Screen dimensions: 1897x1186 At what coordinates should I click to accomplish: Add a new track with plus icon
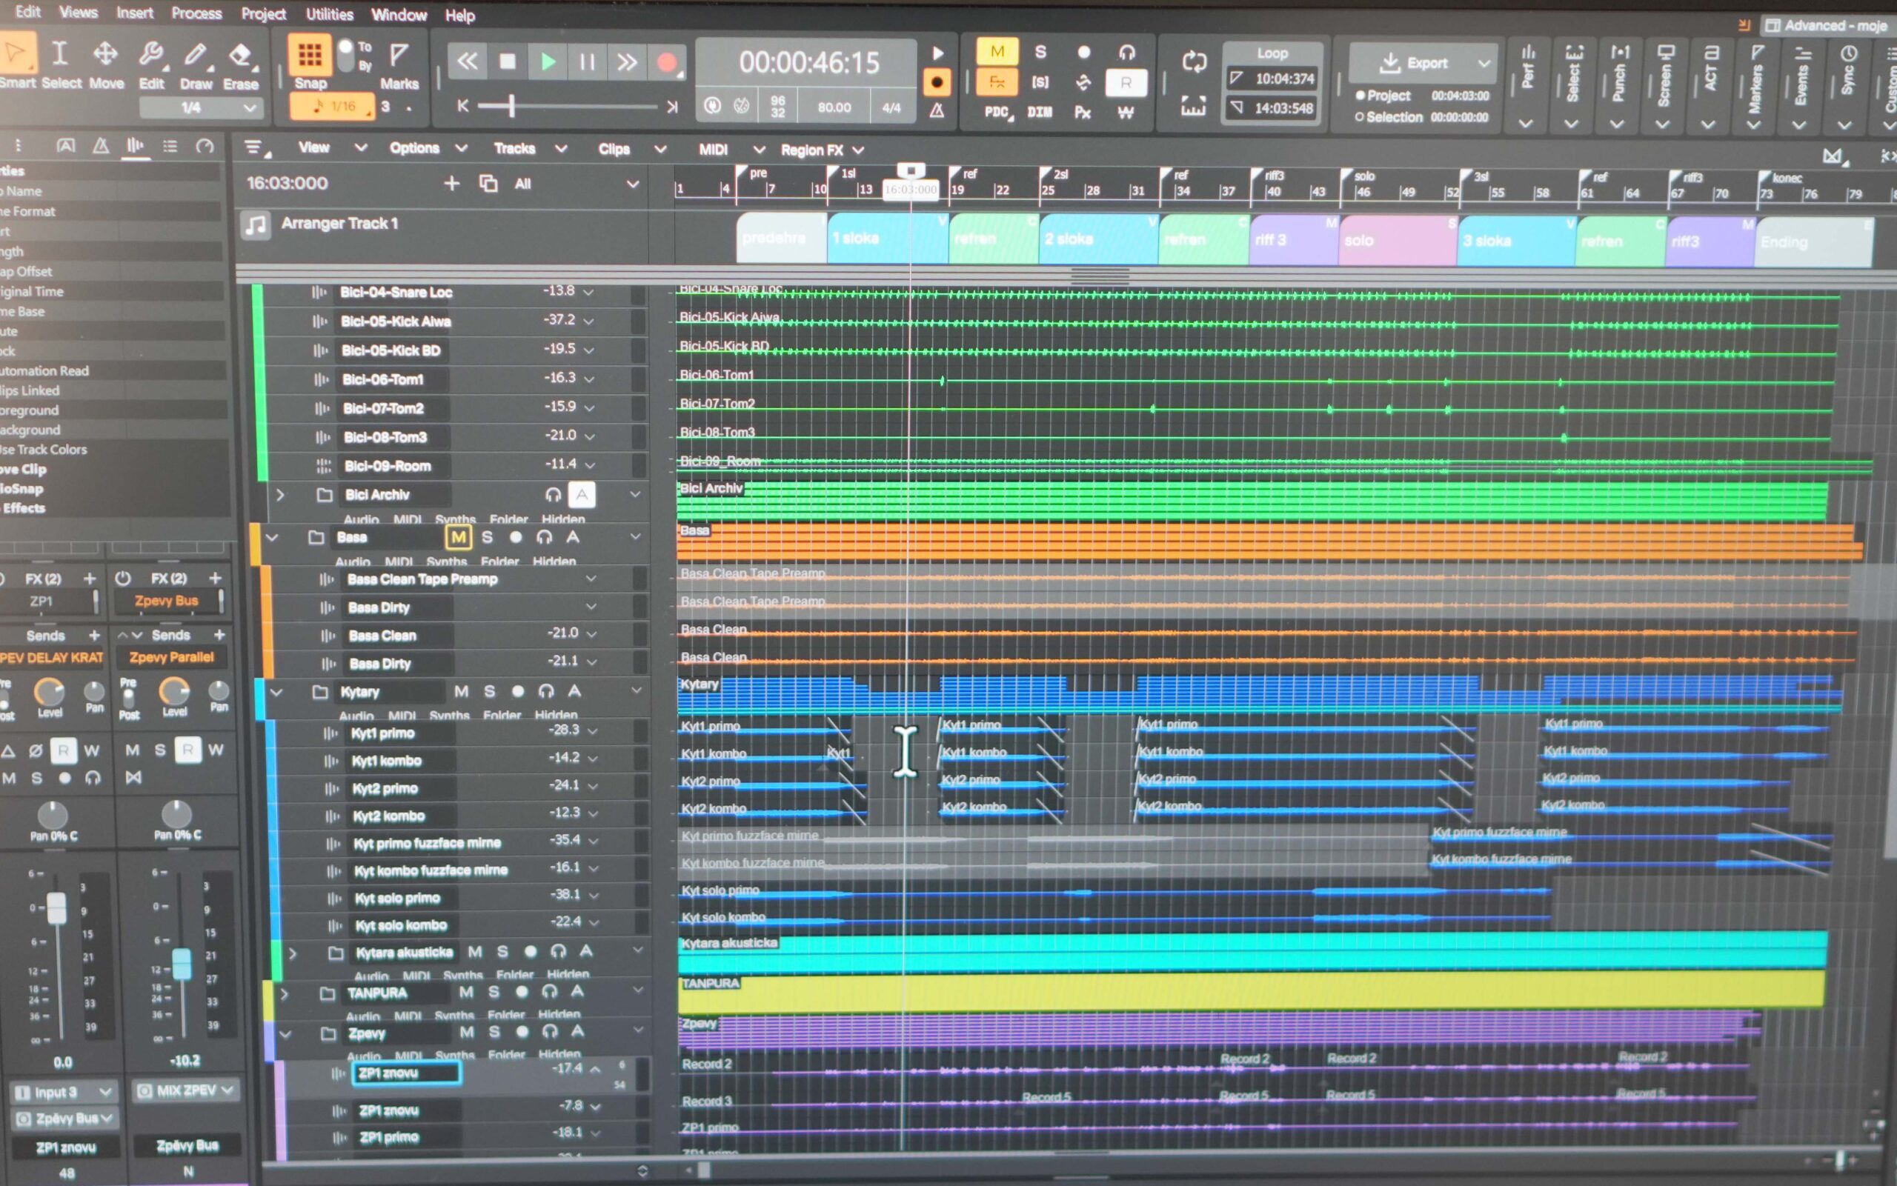[451, 183]
